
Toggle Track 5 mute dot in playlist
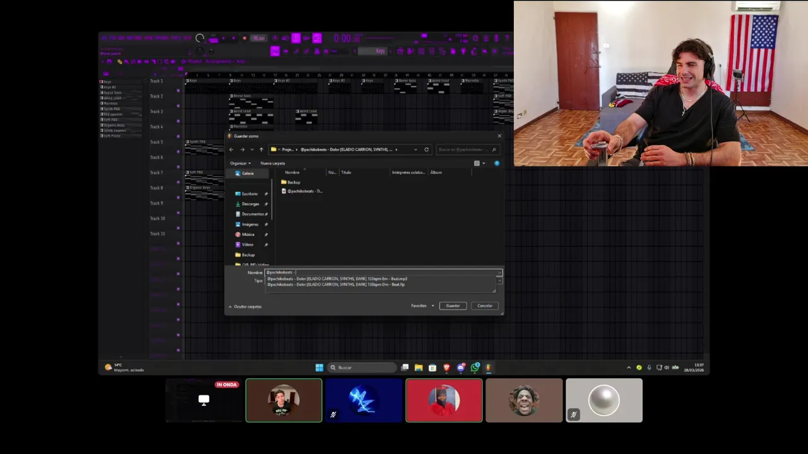178,151
